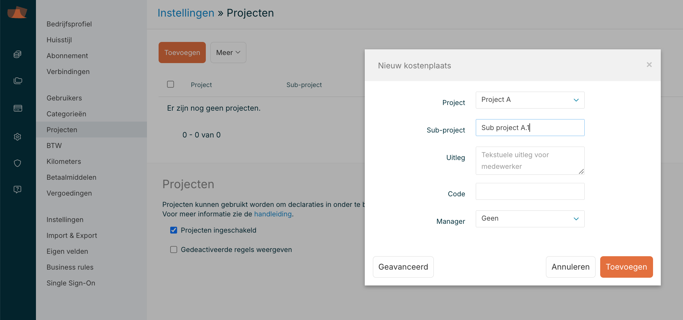
Task: Open Business rules settings page
Action: pyautogui.click(x=70, y=267)
